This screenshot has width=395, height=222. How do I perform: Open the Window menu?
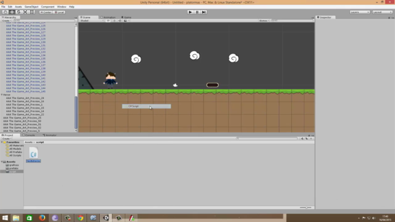(62, 7)
